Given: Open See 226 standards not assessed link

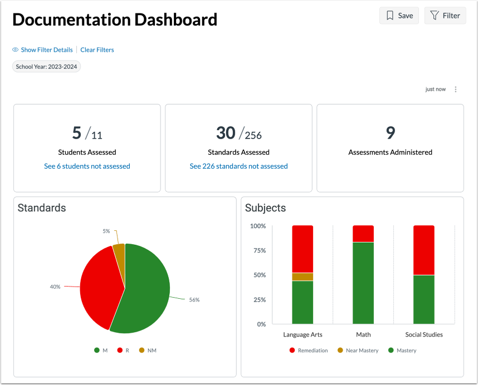Looking at the screenshot, I should point(238,166).
